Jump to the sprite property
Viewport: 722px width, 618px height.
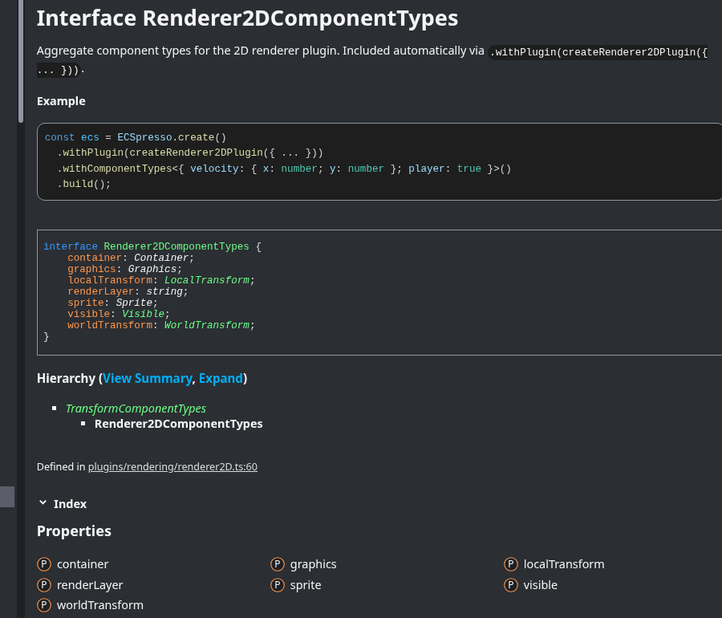pos(306,585)
